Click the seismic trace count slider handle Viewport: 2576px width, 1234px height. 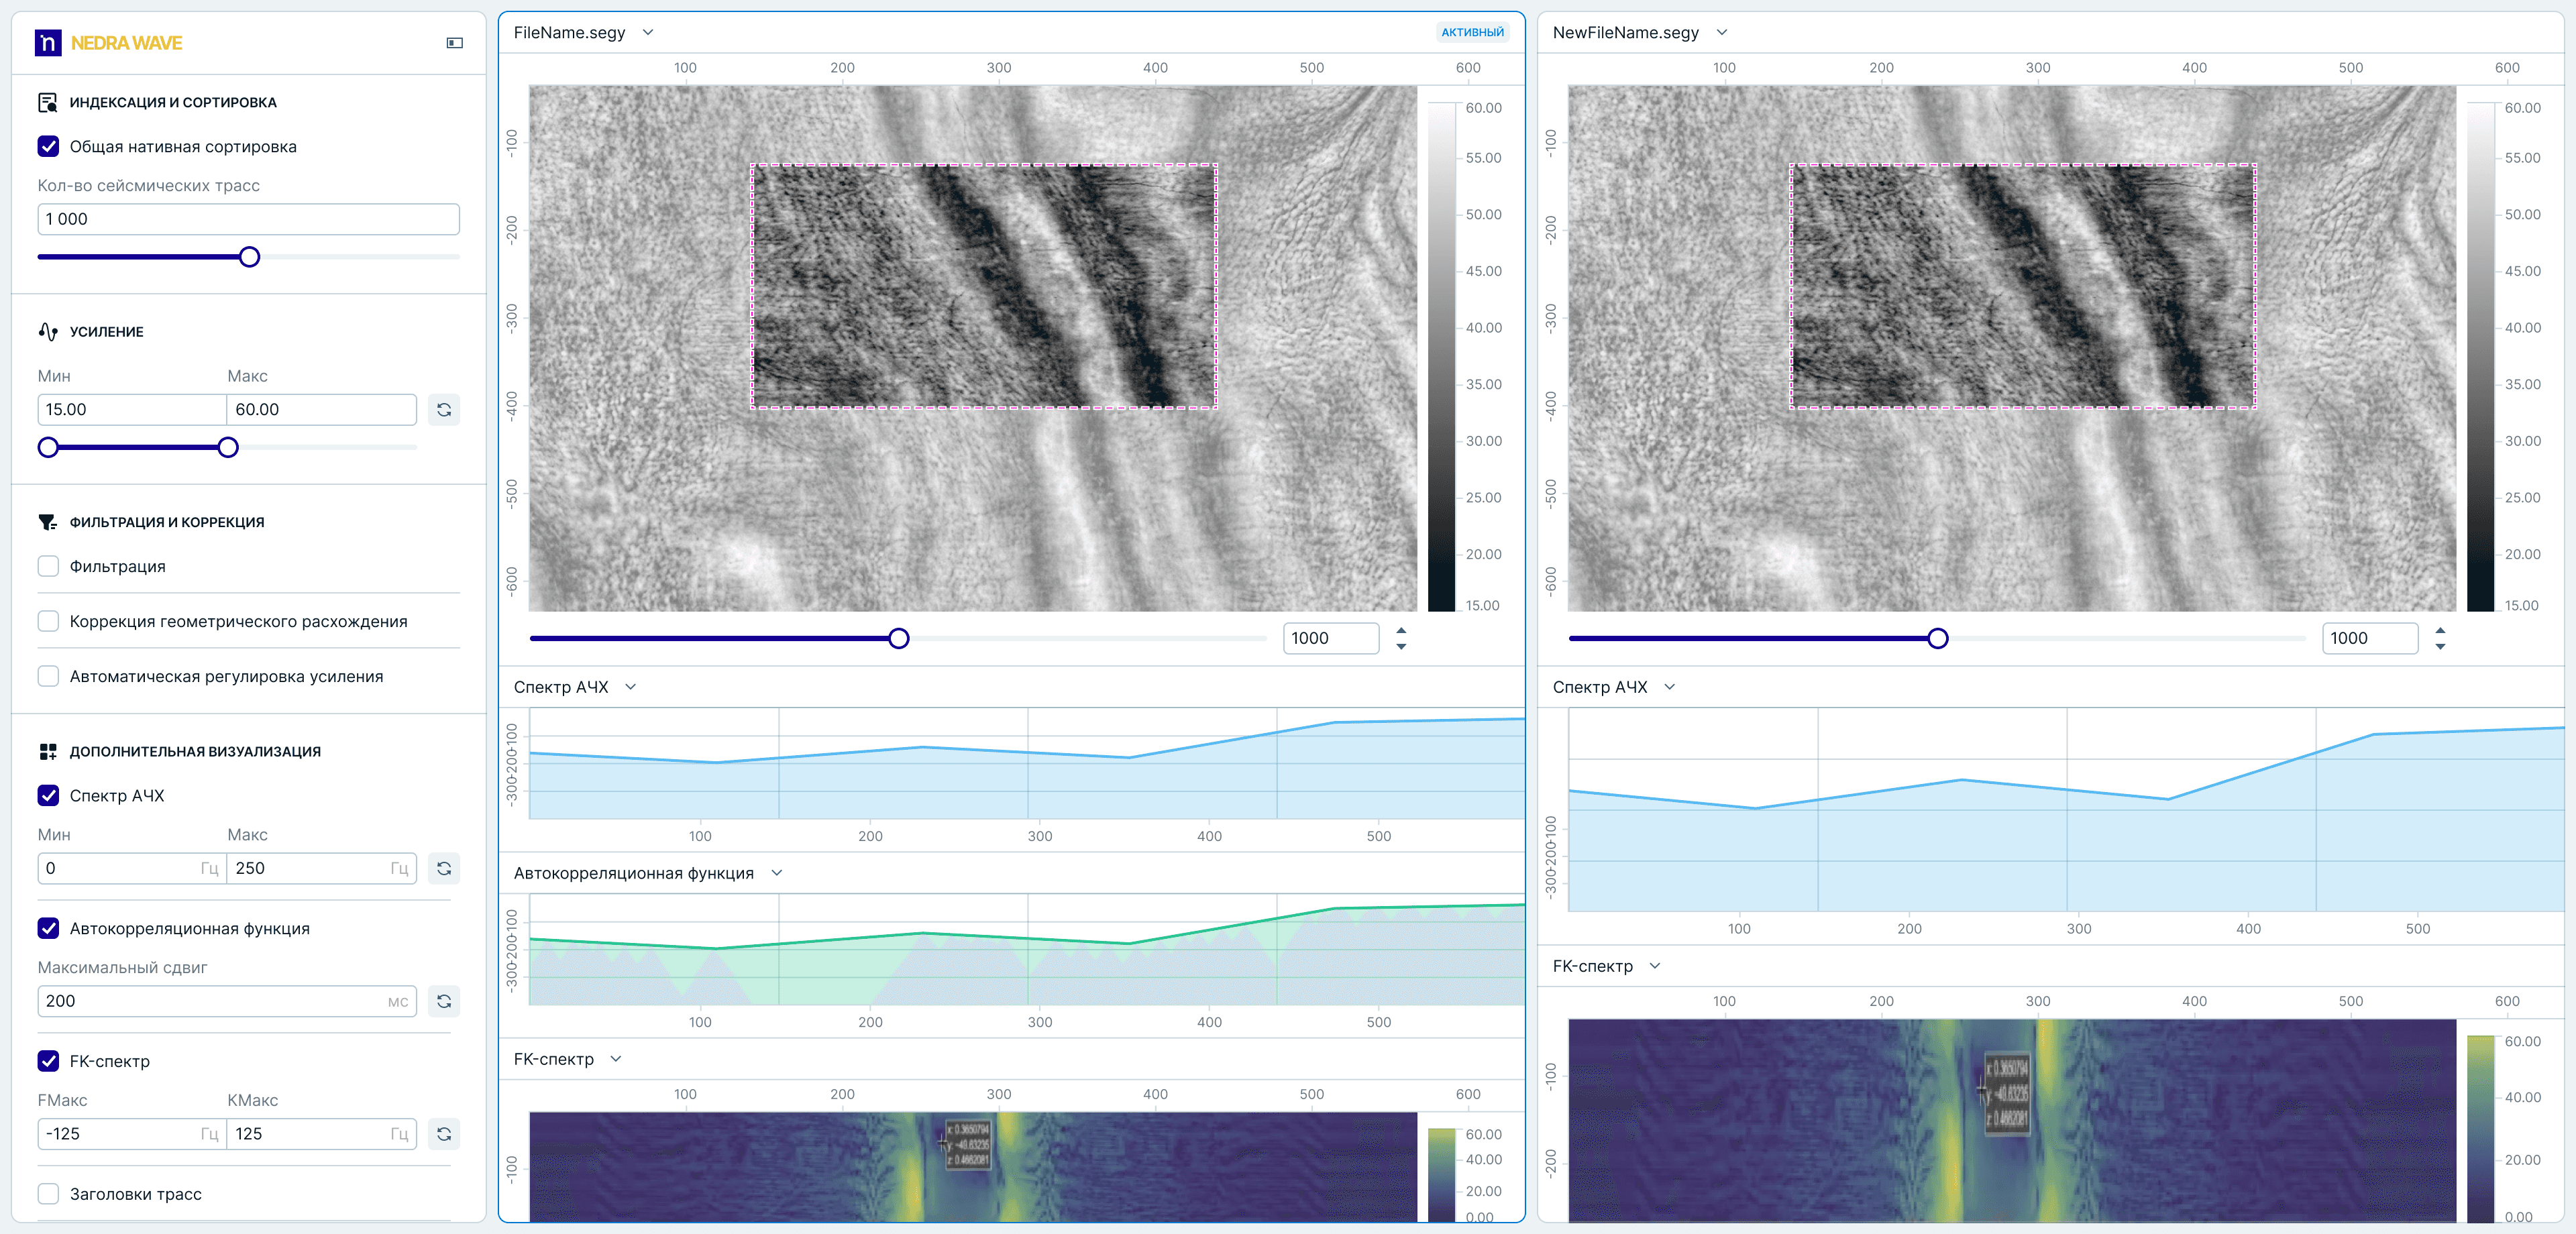pyautogui.click(x=250, y=257)
